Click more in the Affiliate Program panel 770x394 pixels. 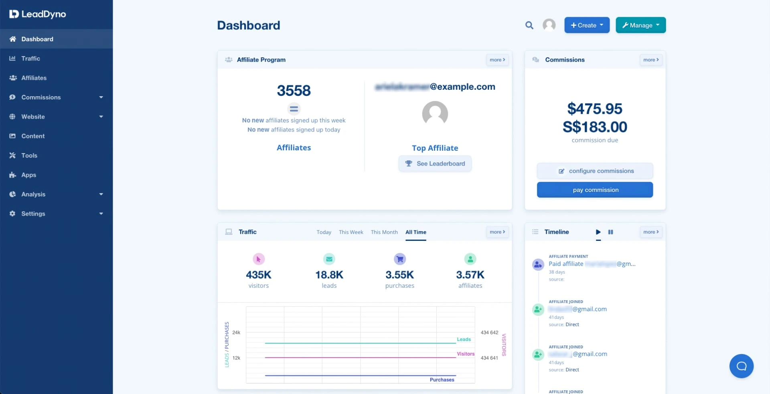[x=497, y=60]
